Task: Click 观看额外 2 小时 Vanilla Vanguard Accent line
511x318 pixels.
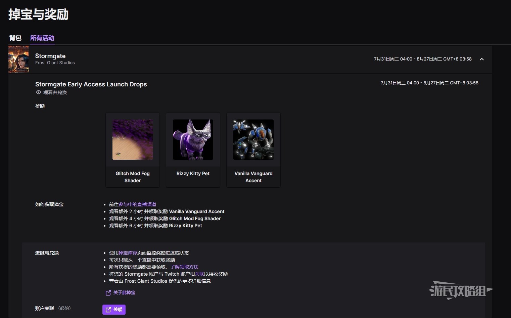Action: click(x=167, y=211)
